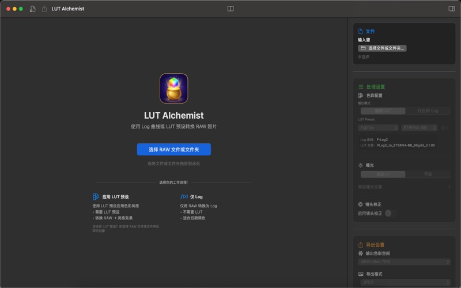Select the 套用 LUT output mode segment
The image size is (461, 288).
pos(383,111)
